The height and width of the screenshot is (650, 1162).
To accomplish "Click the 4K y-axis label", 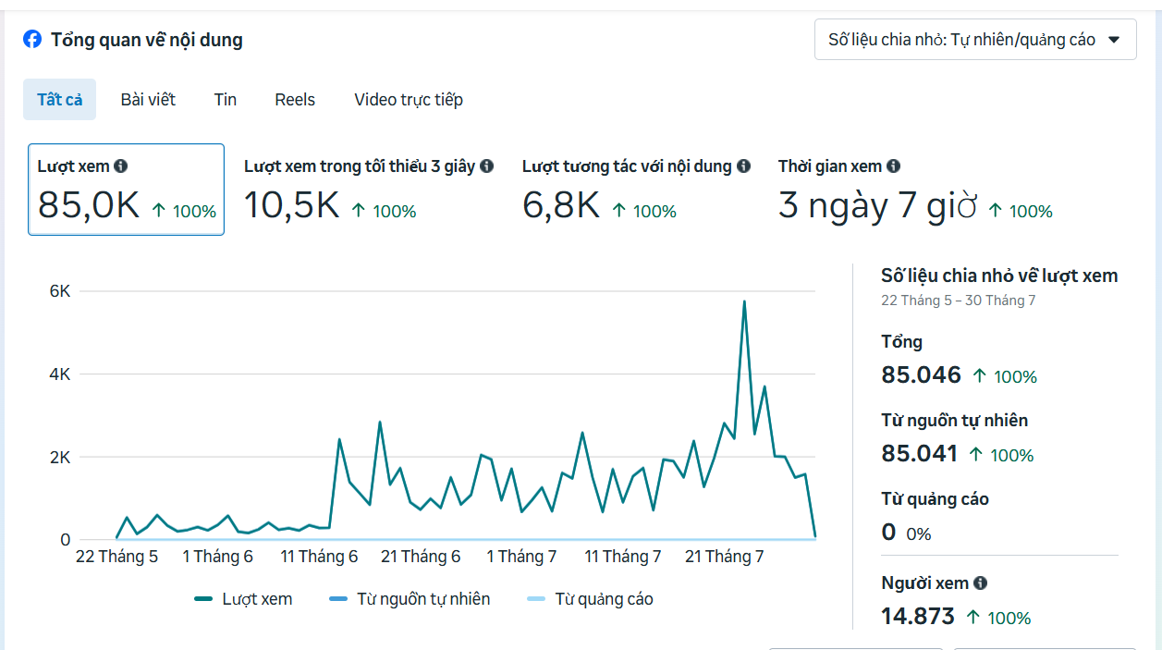I will click(60, 374).
